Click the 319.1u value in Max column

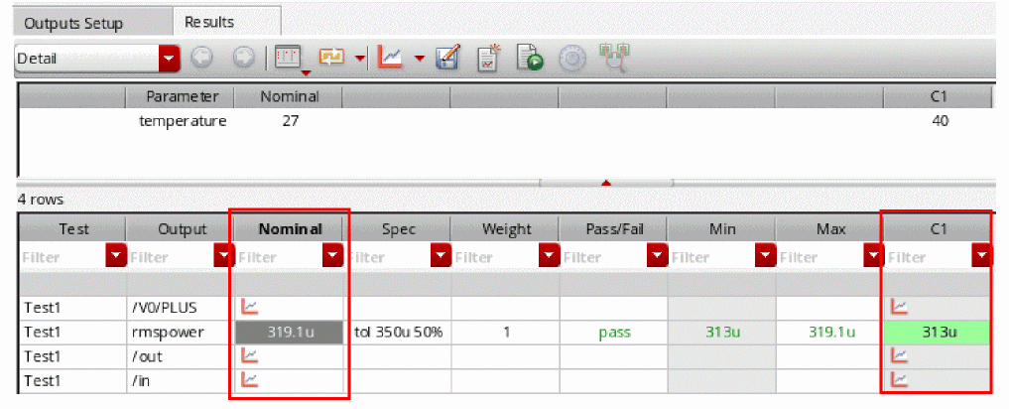tap(829, 333)
